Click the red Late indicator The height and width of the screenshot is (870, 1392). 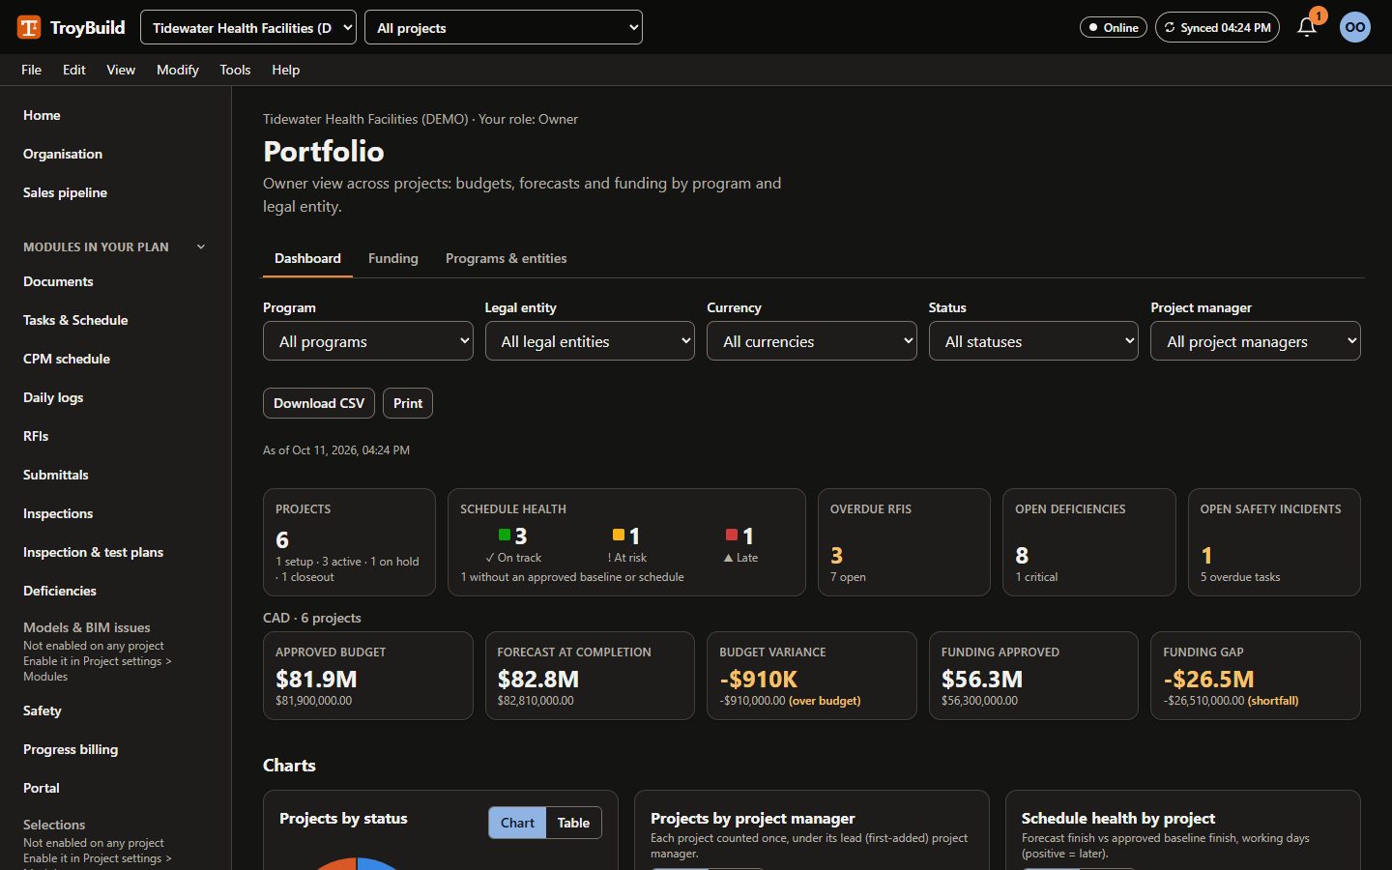point(732,536)
